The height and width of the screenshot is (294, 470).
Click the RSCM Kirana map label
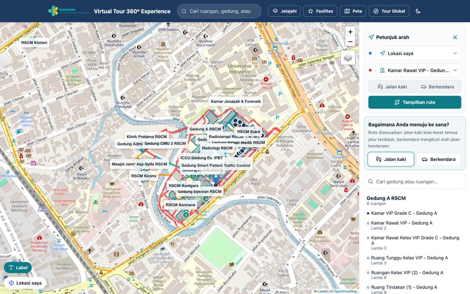(144, 176)
